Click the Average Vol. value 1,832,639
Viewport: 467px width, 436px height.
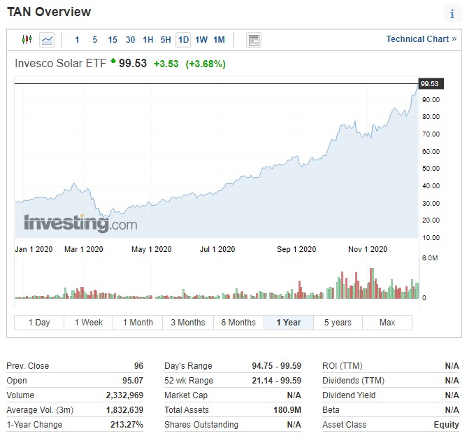(x=124, y=410)
